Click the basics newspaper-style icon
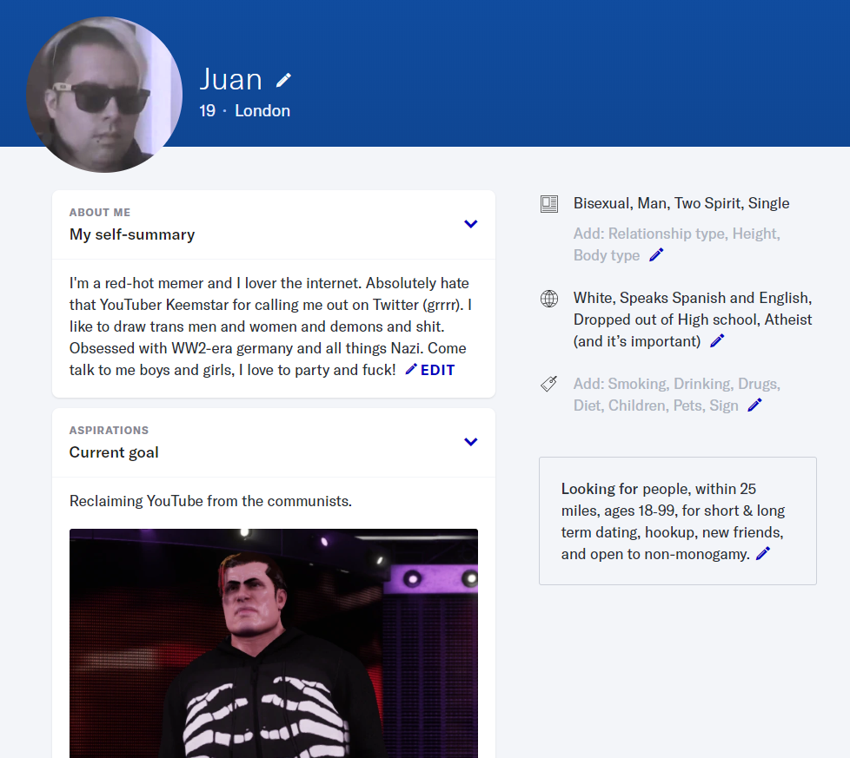Image resolution: width=850 pixels, height=758 pixels. click(549, 204)
